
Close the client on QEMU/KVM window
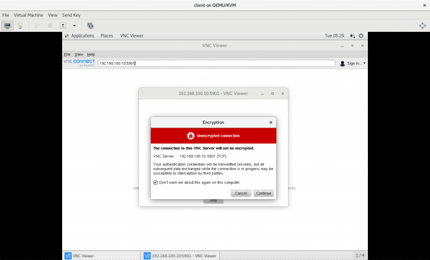(x=424, y=5)
